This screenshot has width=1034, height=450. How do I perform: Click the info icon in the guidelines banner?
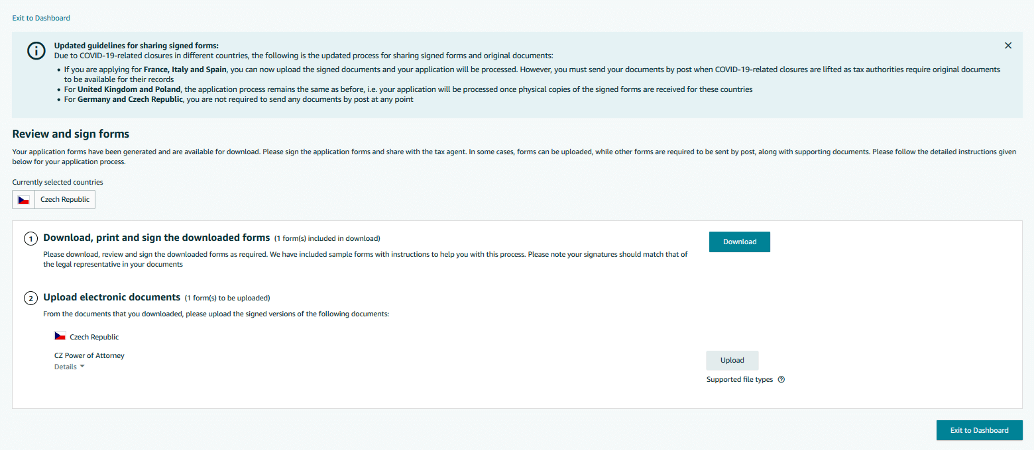pyautogui.click(x=36, y=51)
